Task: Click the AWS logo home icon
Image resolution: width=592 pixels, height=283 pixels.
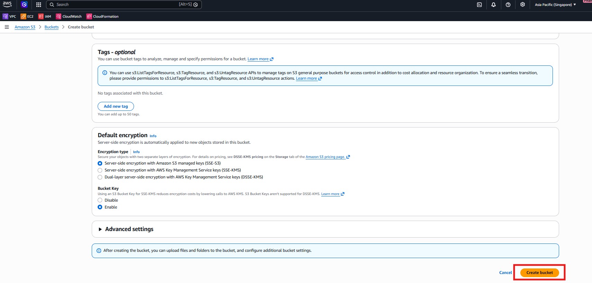Action: 7,4
